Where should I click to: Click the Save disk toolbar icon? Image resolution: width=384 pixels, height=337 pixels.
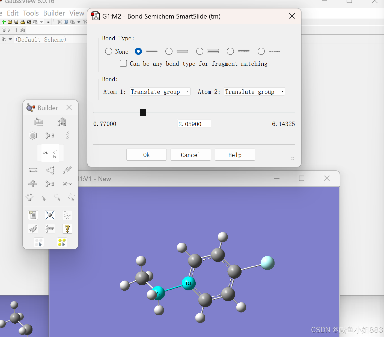[x=16, y=22]
